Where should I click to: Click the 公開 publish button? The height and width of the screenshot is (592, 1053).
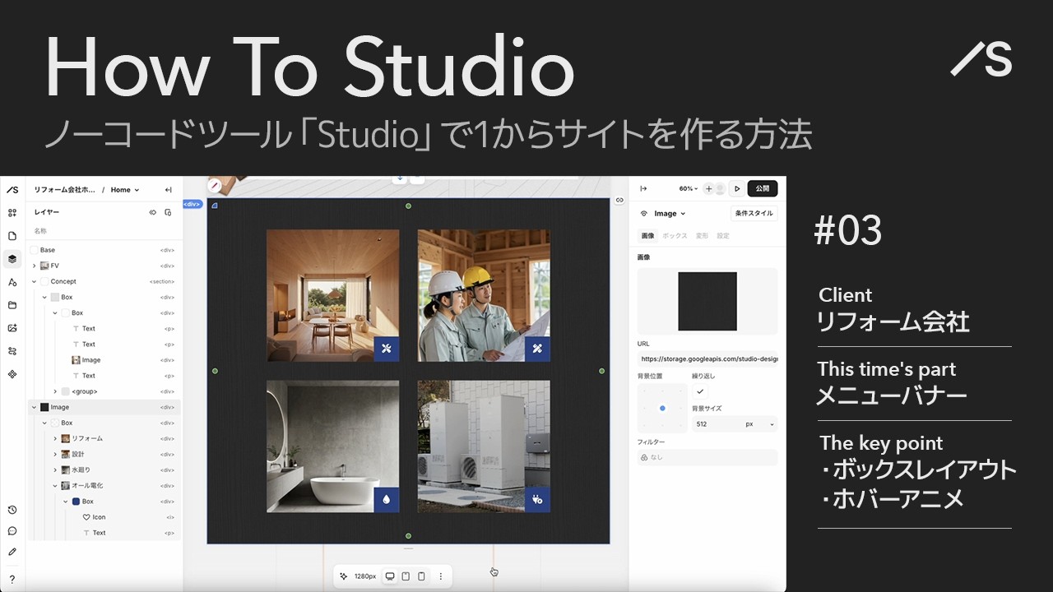[763, 188]
